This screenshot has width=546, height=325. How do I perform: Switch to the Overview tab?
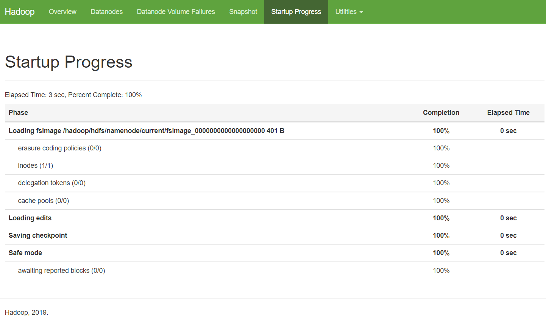coord(62,12)
